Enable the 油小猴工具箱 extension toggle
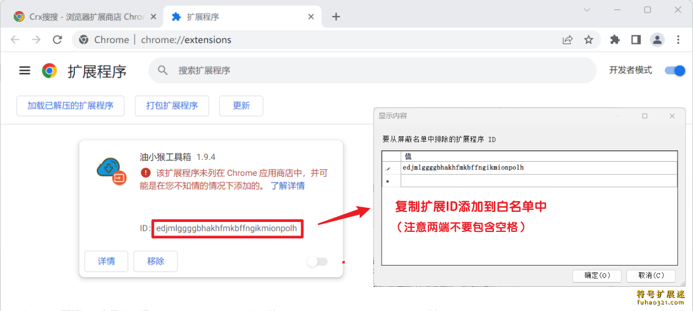The height and width of the screenshot is (311, 693). click(318, 261)
